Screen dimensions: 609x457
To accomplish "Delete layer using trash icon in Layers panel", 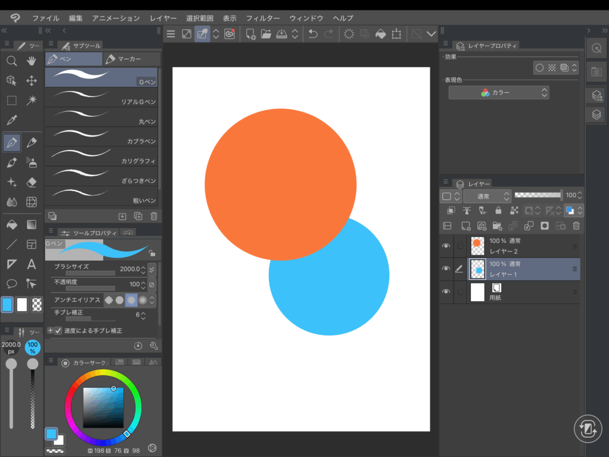I will (x=576, y=226).
